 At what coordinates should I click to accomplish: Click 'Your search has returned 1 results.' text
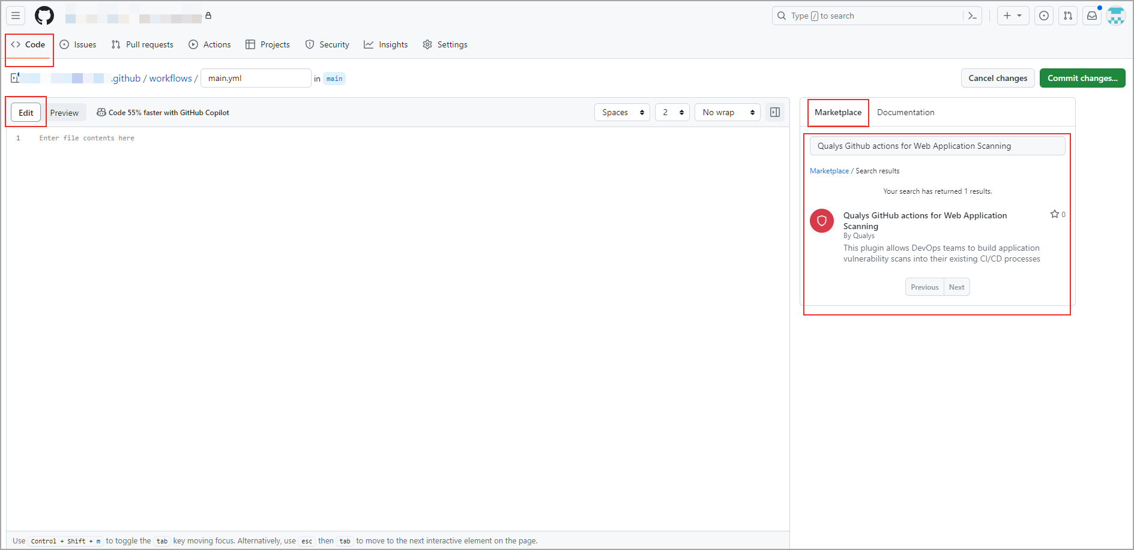pyautogui.click(x=937, y=191)
